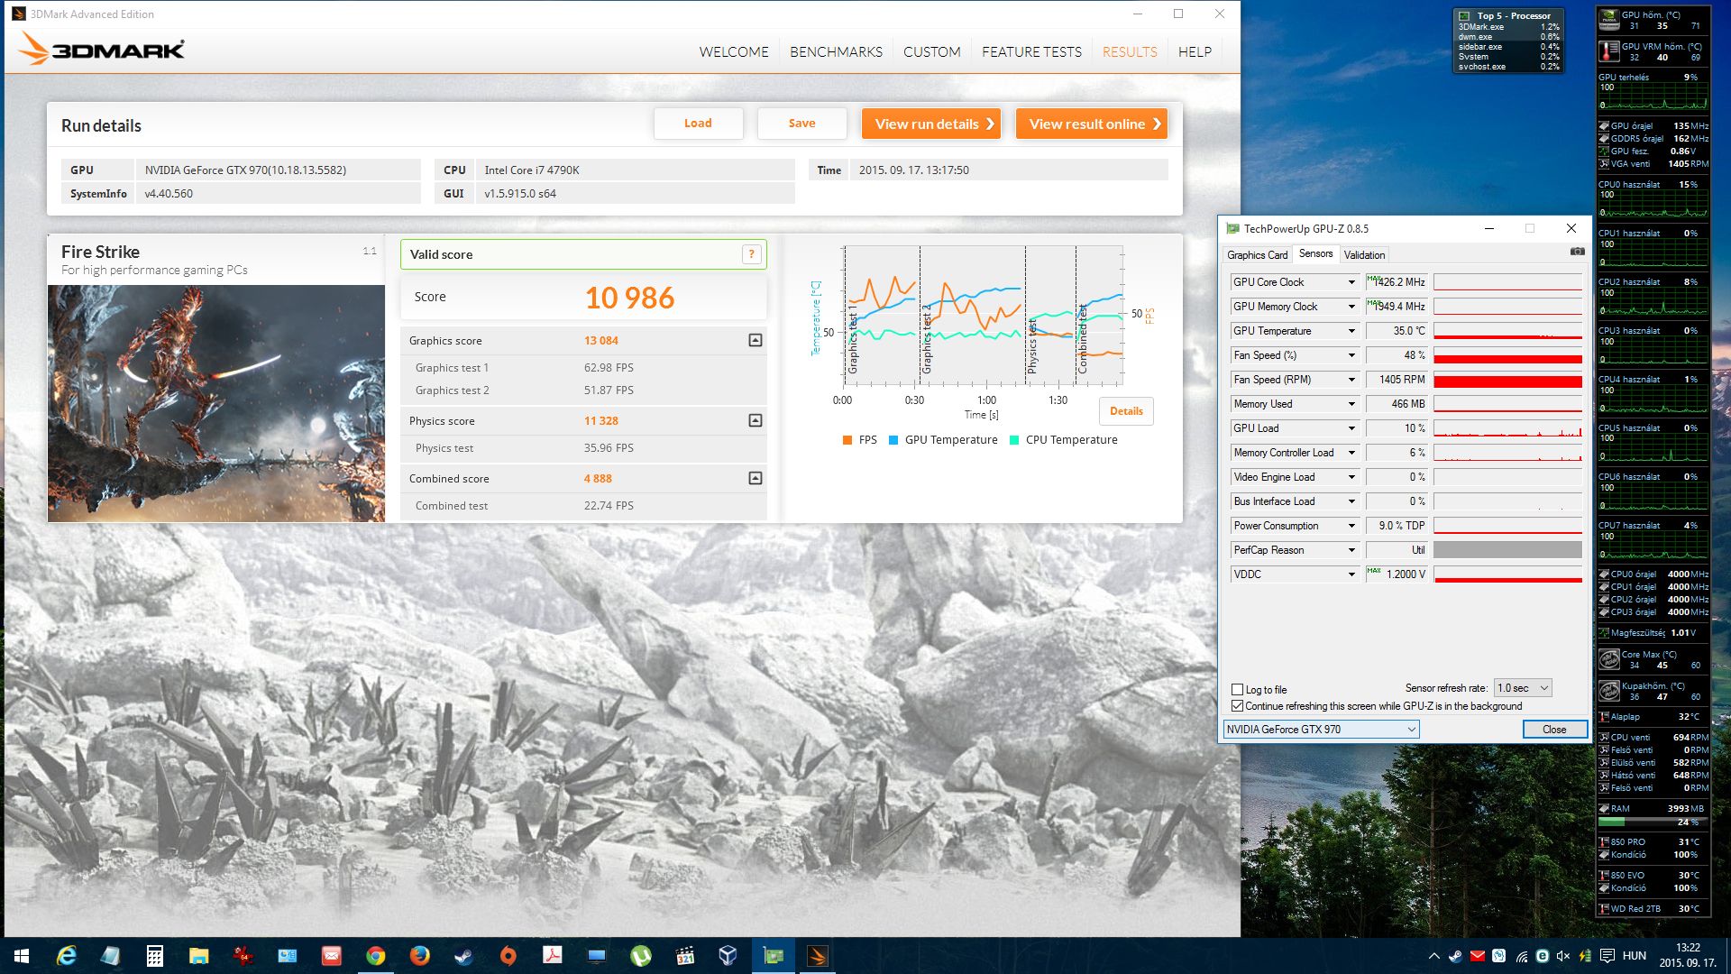Click the Details button under the chart
This screenshot has height=974, width=1731.
pyautogui.click(x=1126, y=411)
